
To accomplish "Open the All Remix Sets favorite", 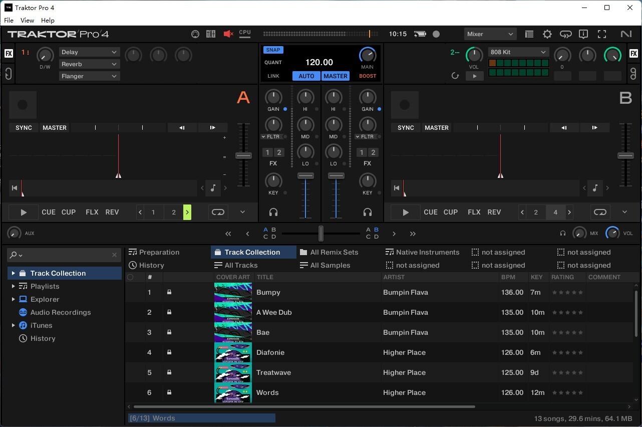I will point(329,252).
